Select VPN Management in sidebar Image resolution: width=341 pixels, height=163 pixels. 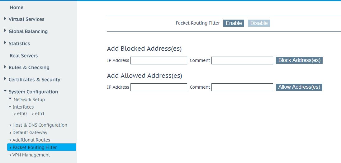[x=31, y=155]
